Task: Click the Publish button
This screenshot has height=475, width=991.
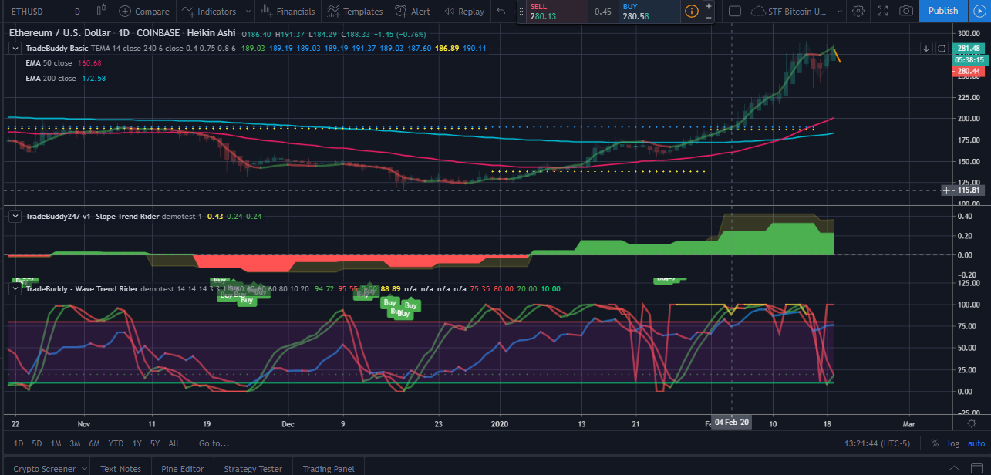Action: pos(942,12)
